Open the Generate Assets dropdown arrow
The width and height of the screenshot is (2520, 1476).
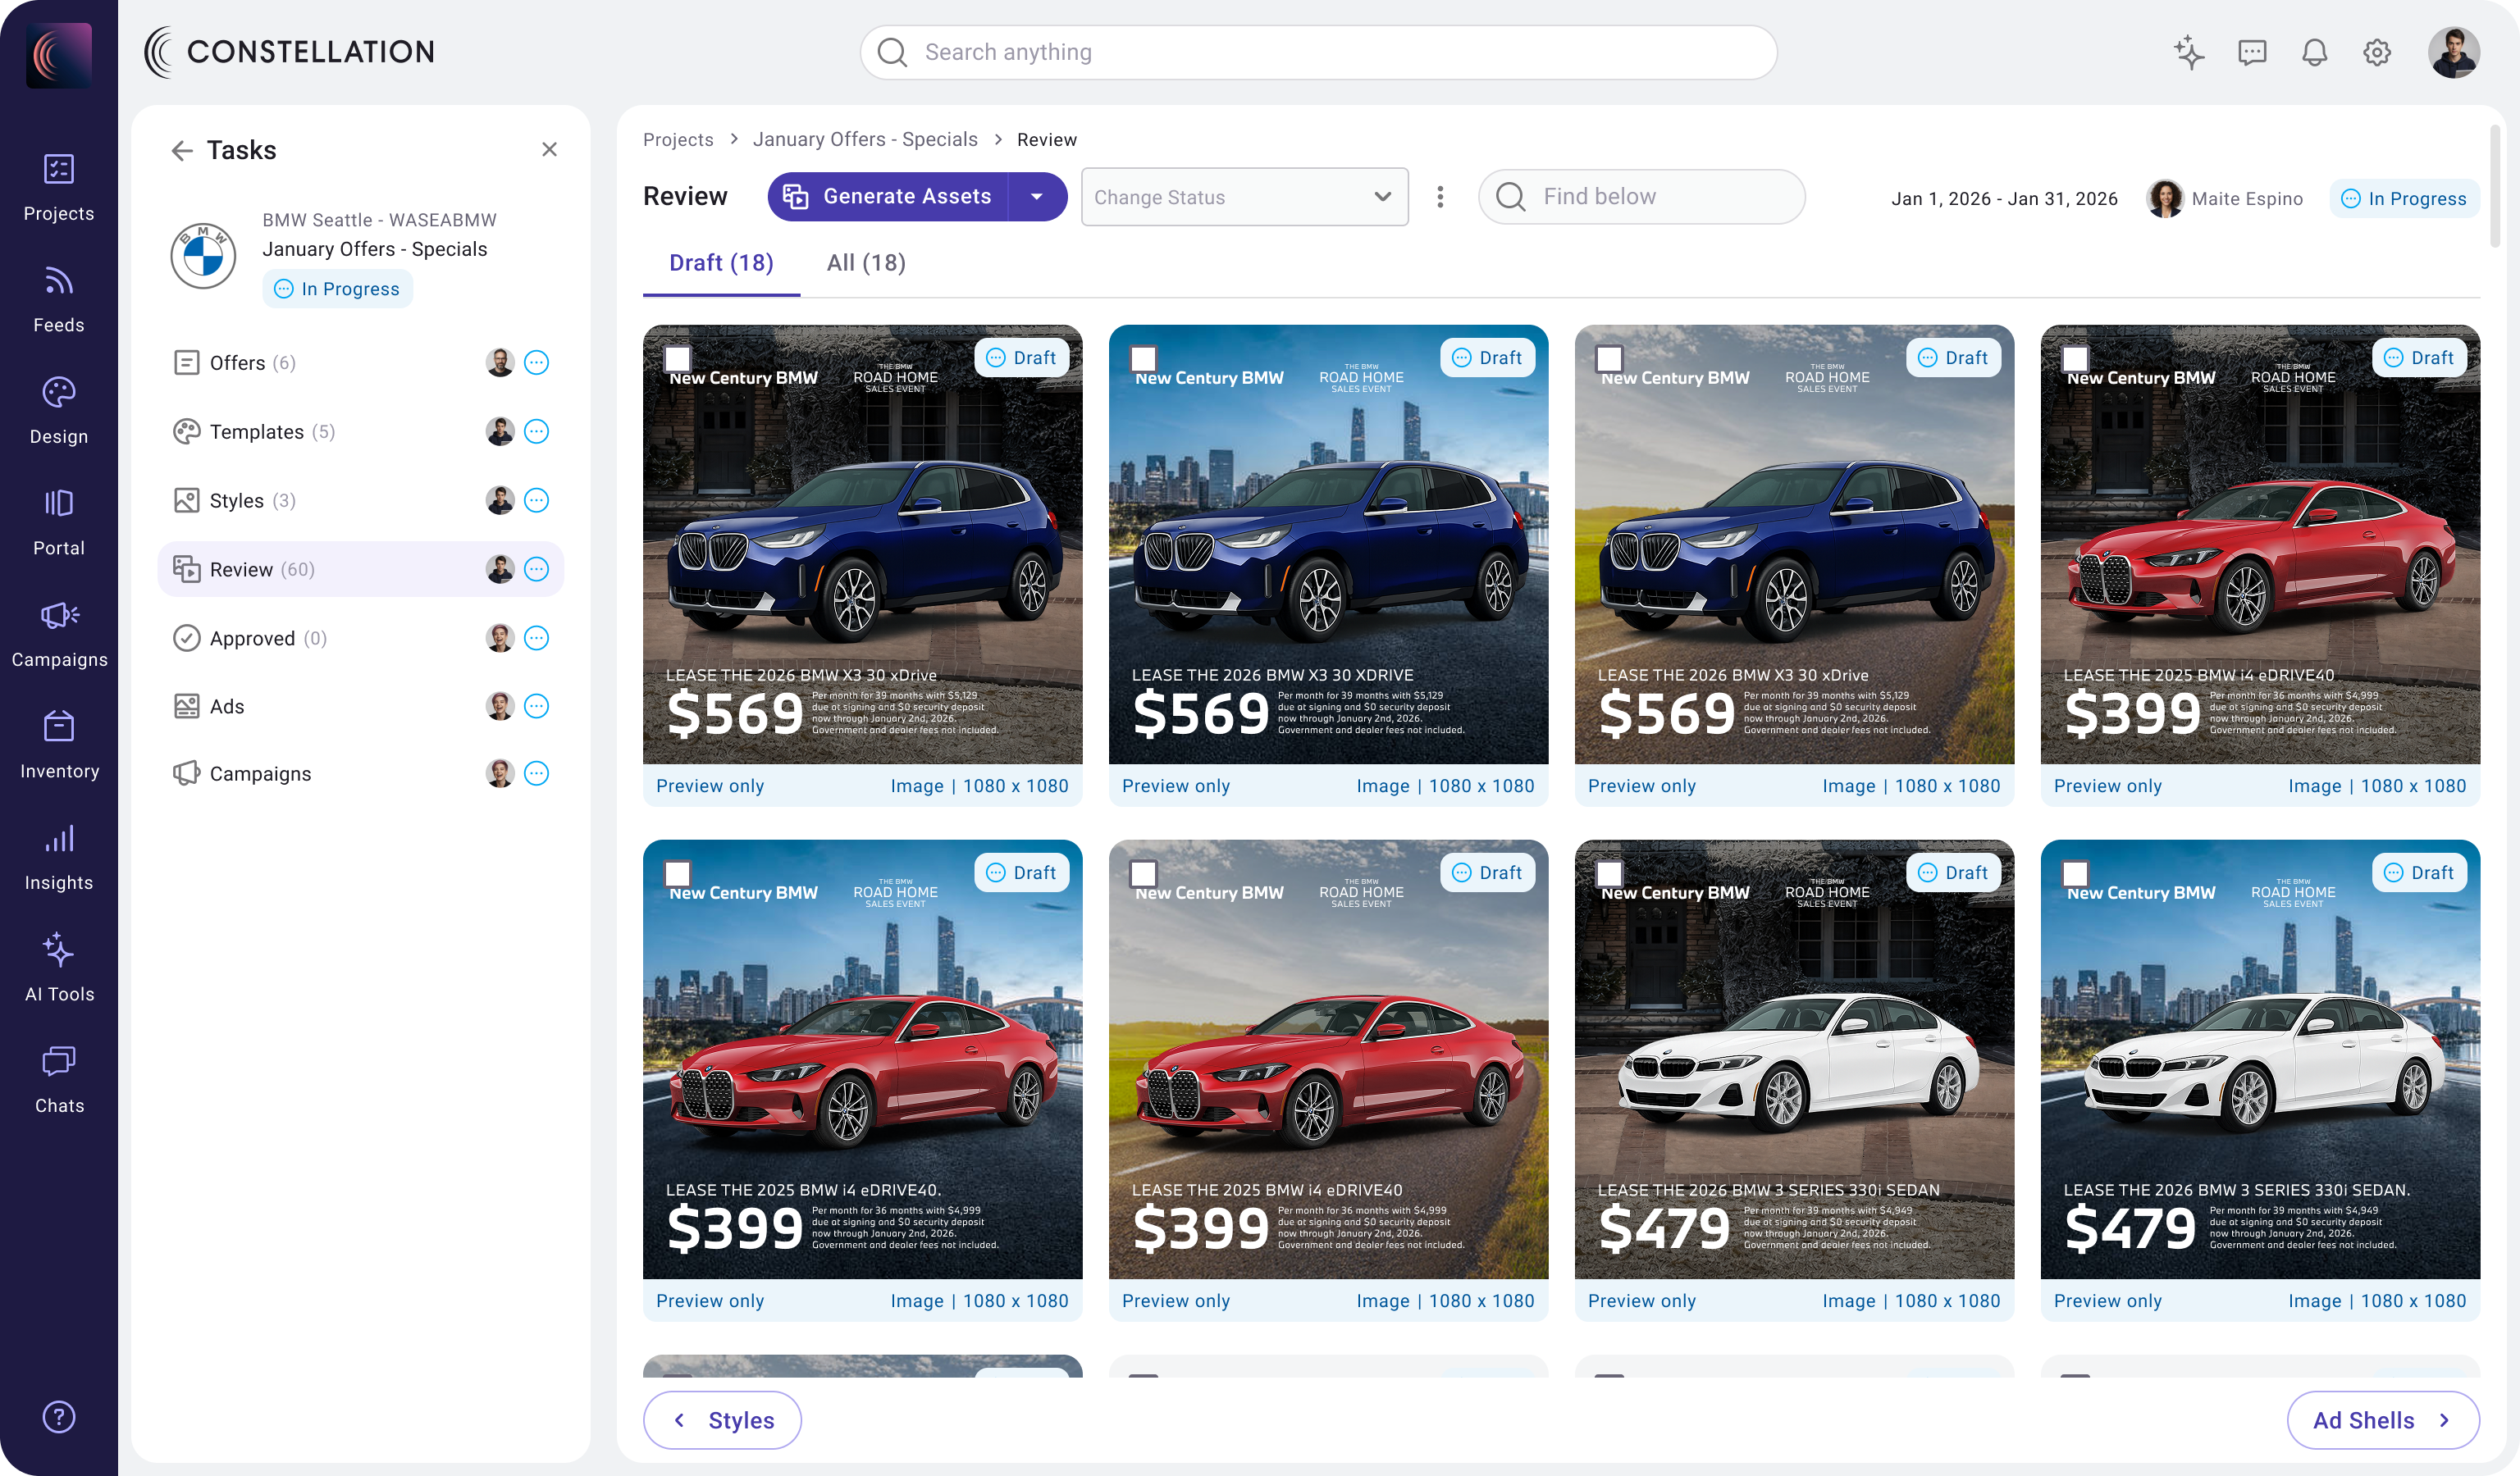(x=1037, y=197)
